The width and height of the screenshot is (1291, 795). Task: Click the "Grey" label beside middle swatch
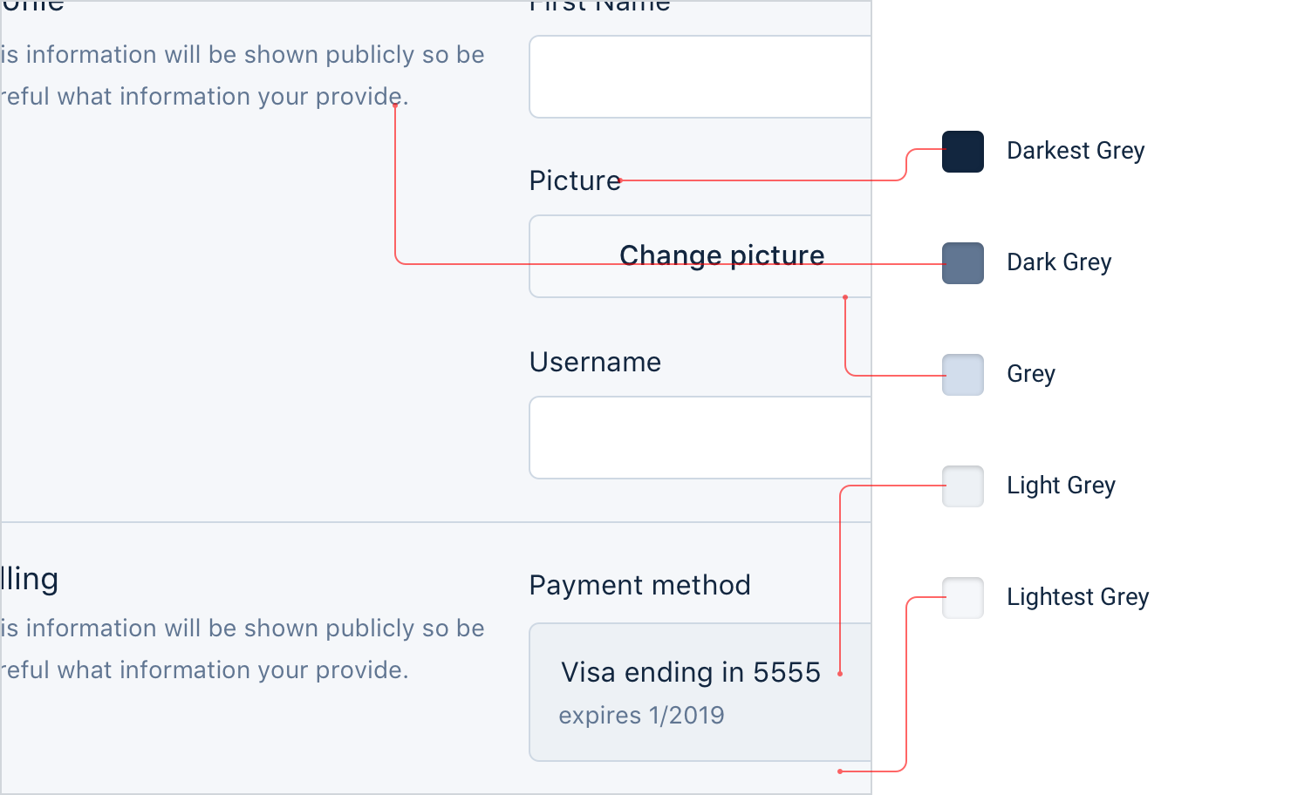click(1031, 374)
